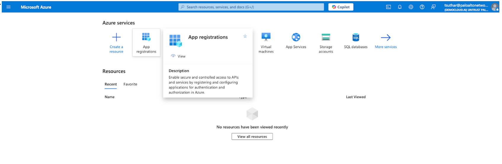The width and height of the screenshot is (502, 164).
Task: Open the Create a resource link text
Action: (x=116, y=49)
